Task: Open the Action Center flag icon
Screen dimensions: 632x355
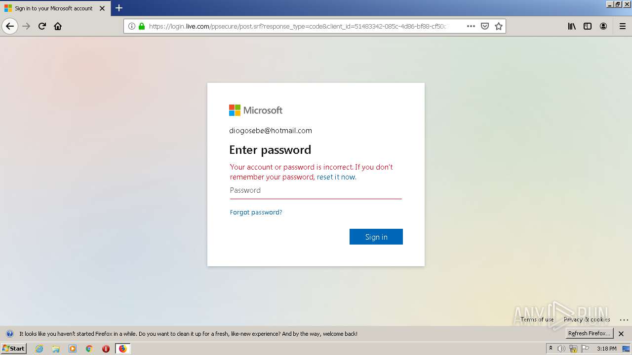Action: click(x=585, y=349)
